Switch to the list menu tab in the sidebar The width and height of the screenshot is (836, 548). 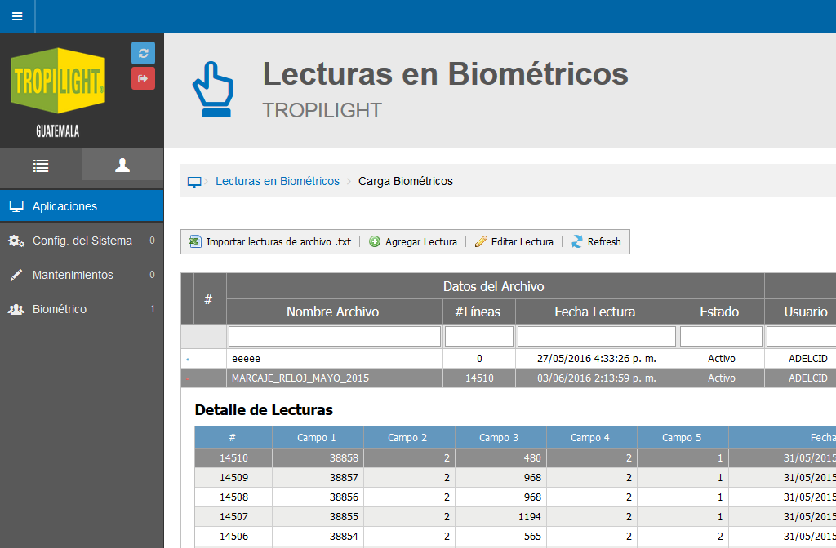(x=41, y=166)
